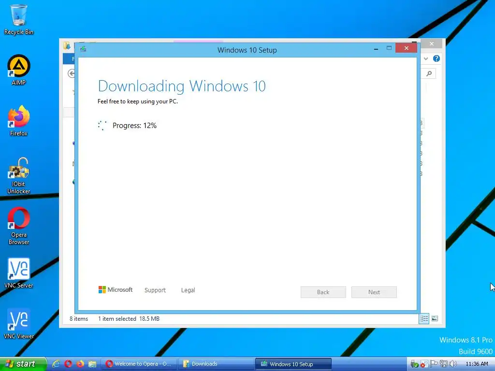495x371 pixels.
Task: Select the AIMP desktop shortcut
Action: 19,70
